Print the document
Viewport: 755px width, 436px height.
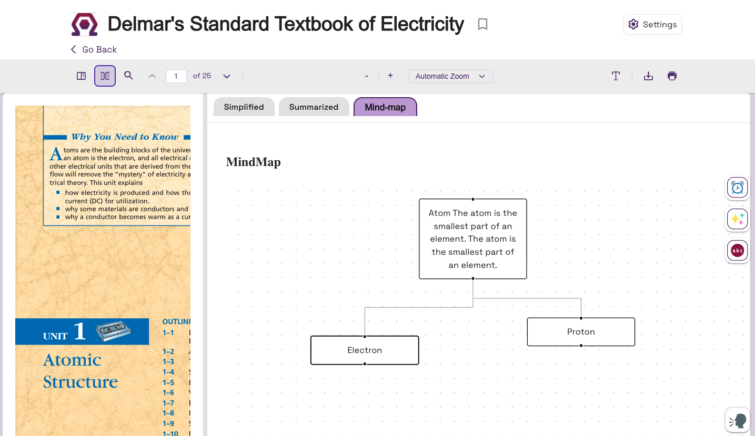click(672, 76)
